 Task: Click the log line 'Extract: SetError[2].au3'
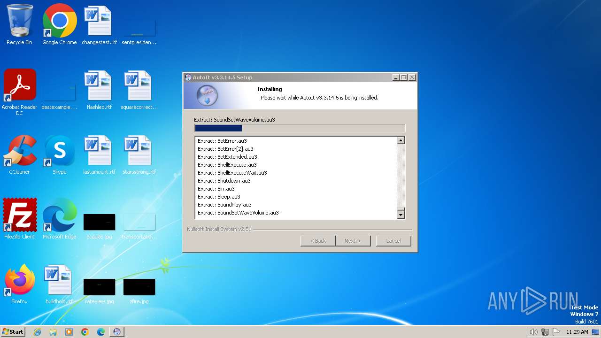tap(225, 149)
